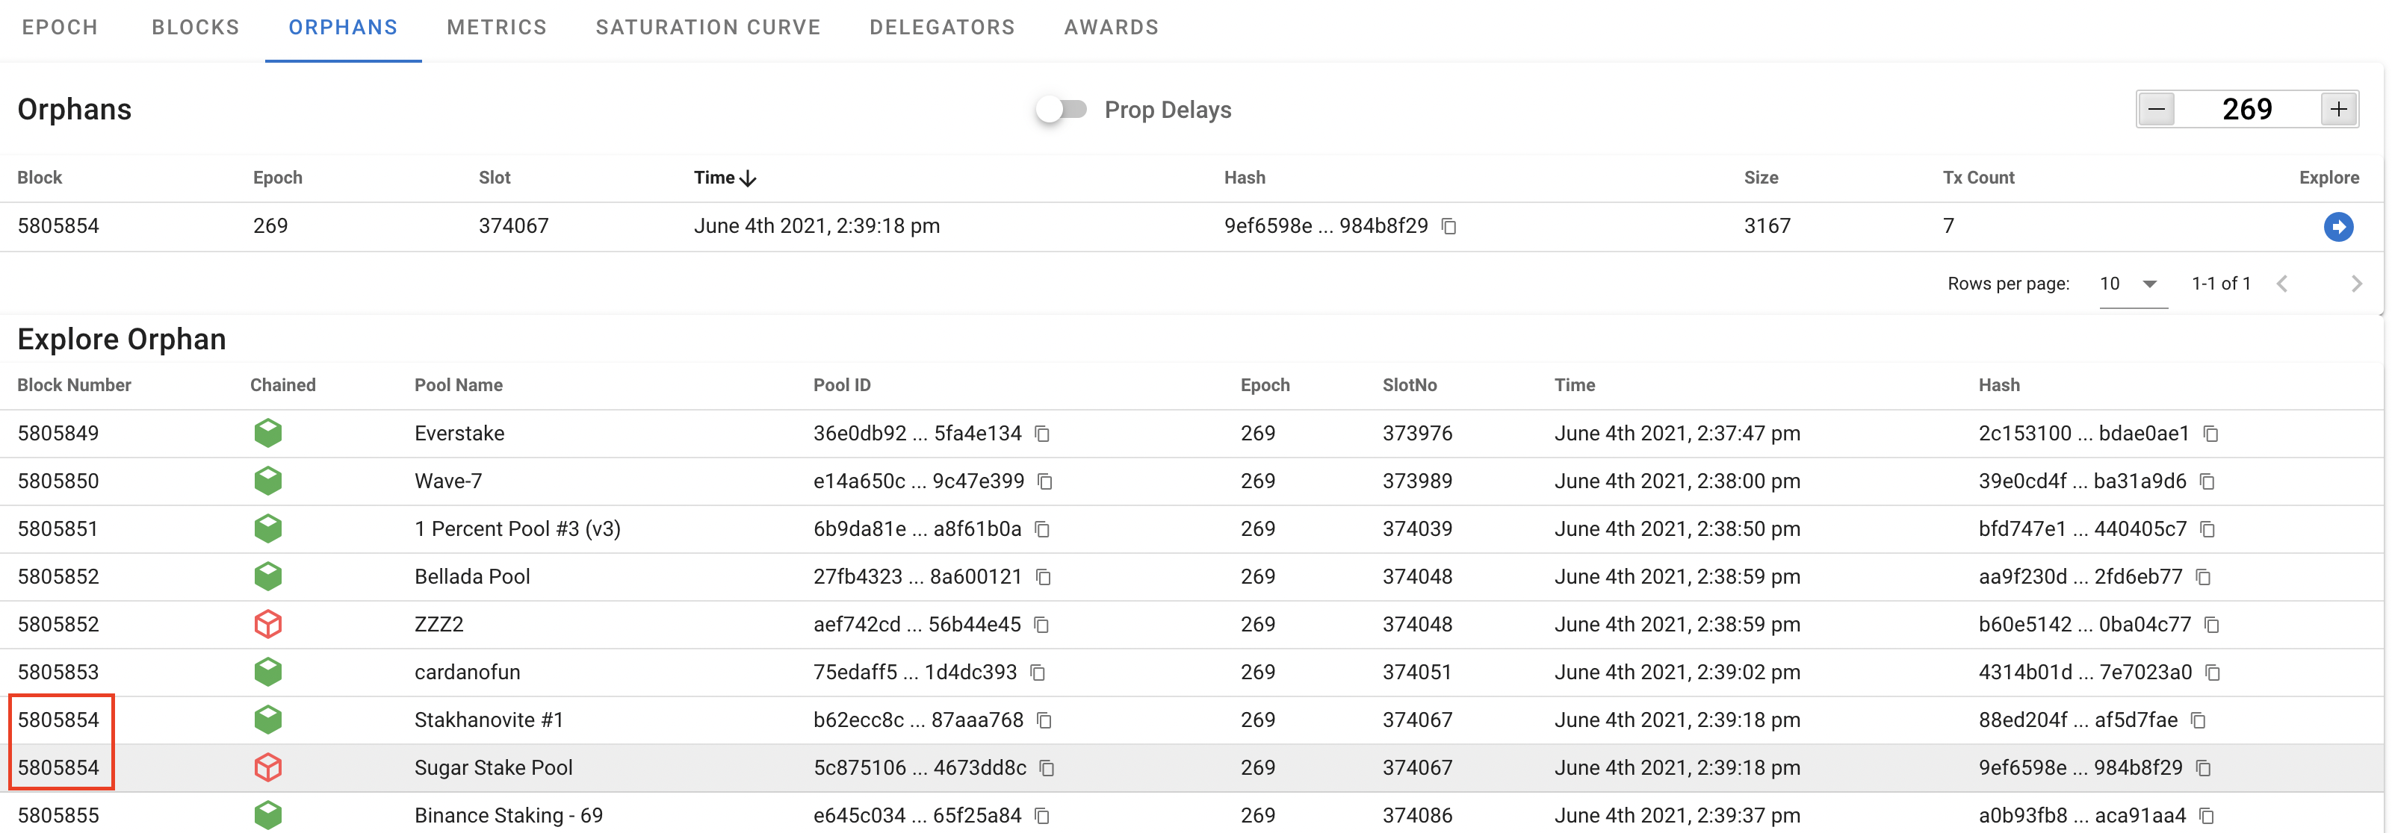Copy orphan hash 9ef6598e in Orphans table
This screenshot has width=2392, height=833.
1448,226
